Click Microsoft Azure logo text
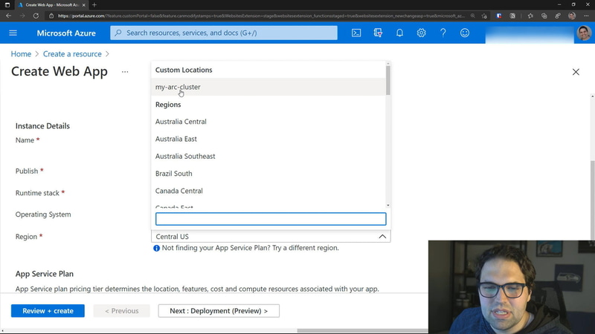Image resolution: width=595 pixels, height=334 pixels. 66,33
